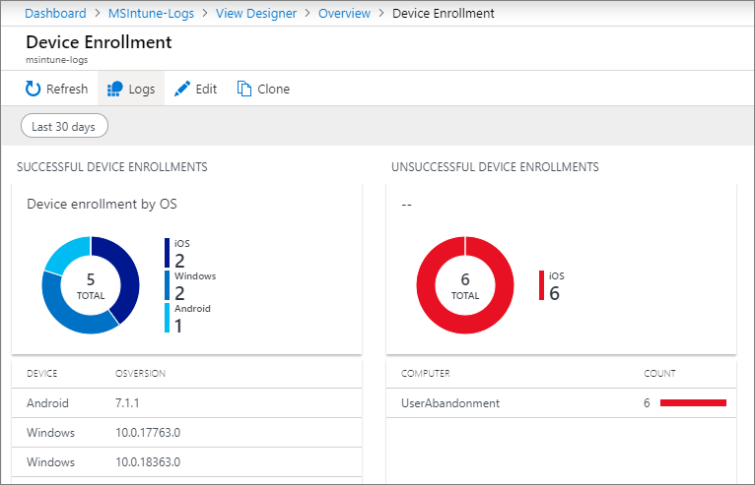Click UNSUCCESSFUL DEVICE ENROLLMENTS section header
755x485 pixels.
pyautogui.click(x=495, y=167)
